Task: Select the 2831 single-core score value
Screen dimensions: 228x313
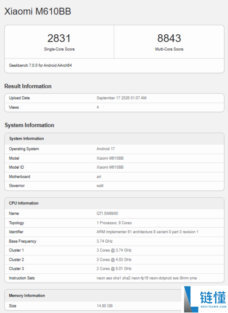Action: point(59,38)
